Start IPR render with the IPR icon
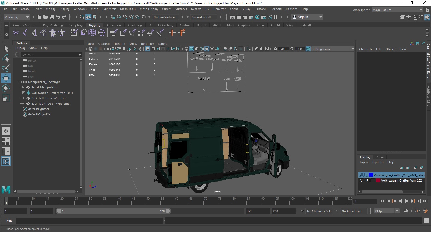This screenshot has height=232, width=431. pos(245,17)
